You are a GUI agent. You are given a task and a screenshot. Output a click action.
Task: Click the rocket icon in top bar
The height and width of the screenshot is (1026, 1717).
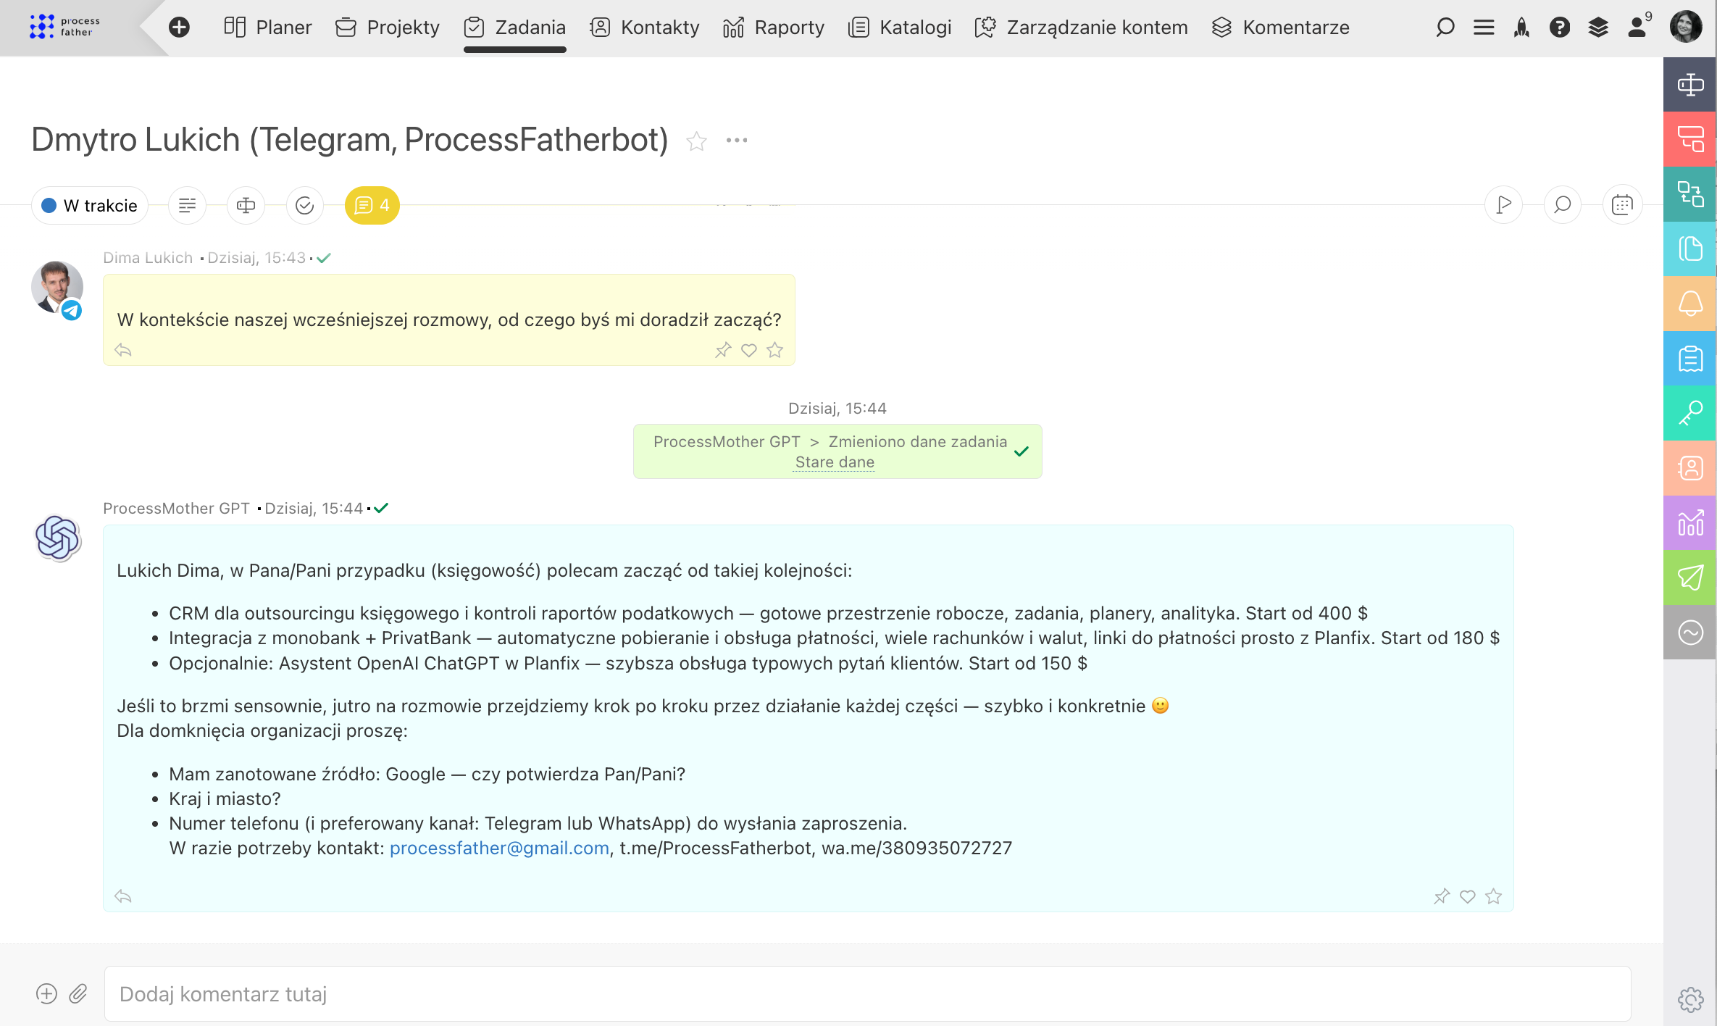pyautogui.click(x=1521, y=28)
